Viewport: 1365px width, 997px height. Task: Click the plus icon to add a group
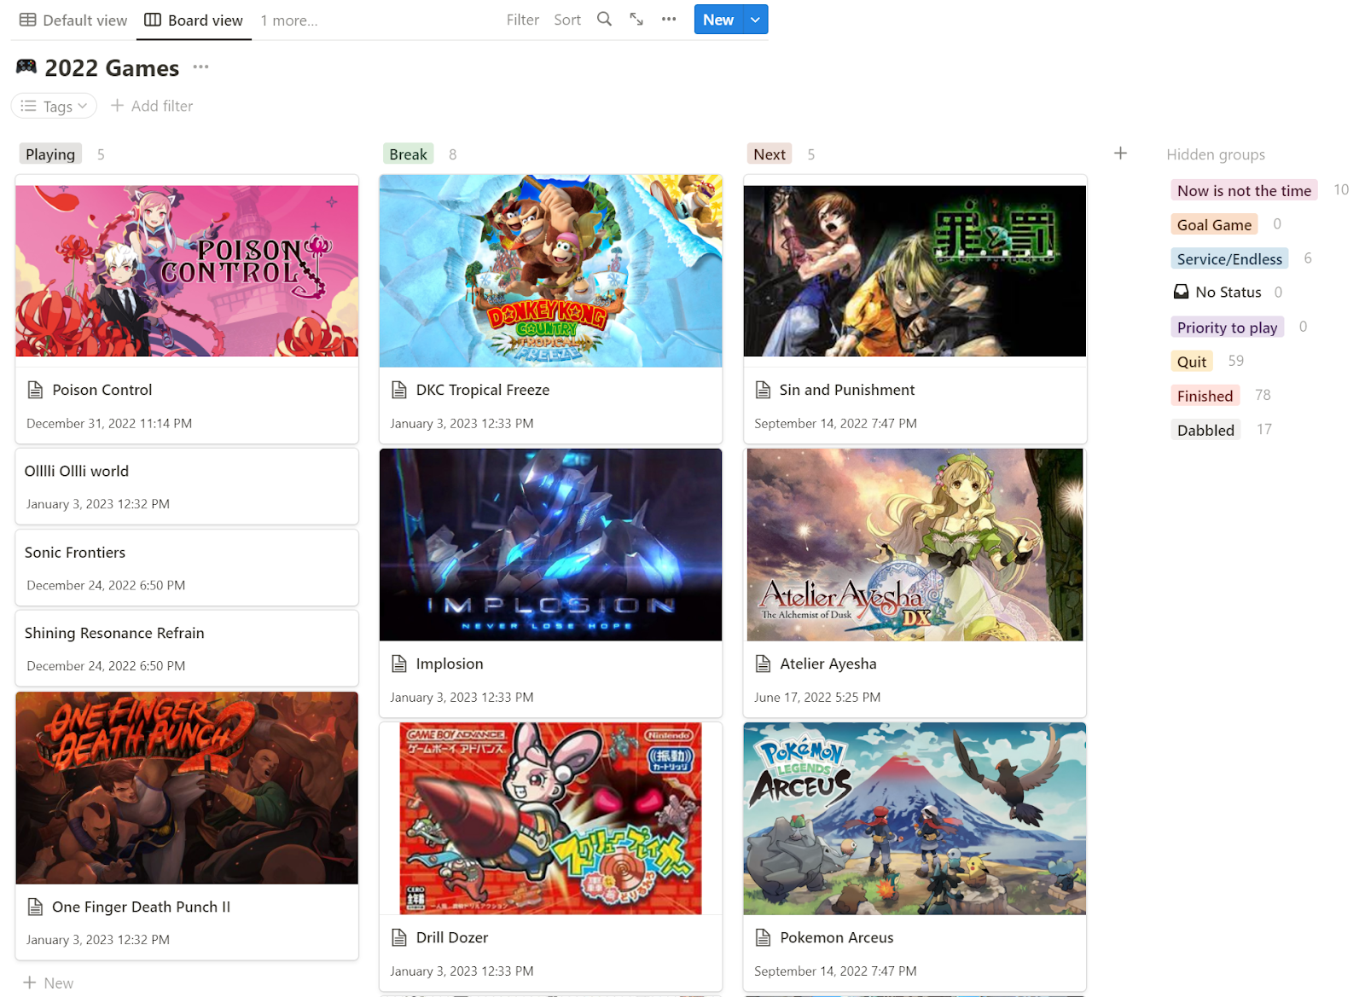[1120, 153]
